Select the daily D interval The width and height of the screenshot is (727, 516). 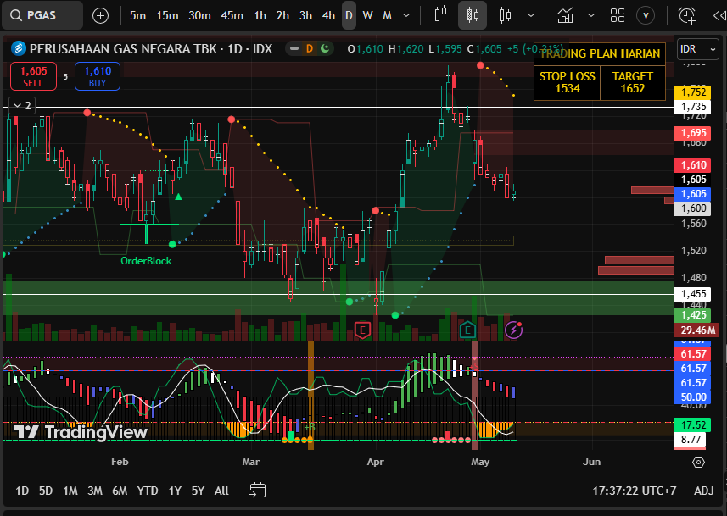click(349, 16)
